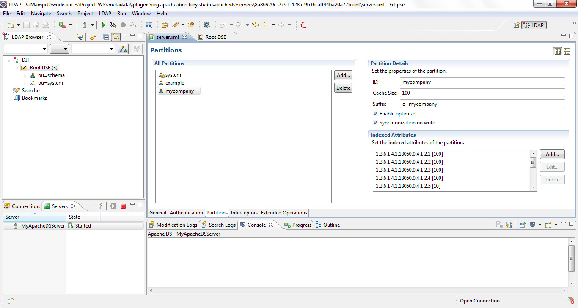The image size is (578, 308).
Task: Collapse the Root DSE tree node
Action: click(x=17, y=68)
